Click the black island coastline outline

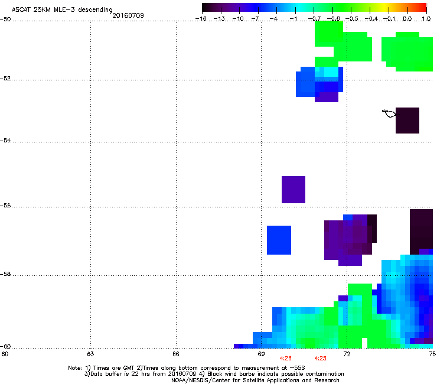[390, 113]
